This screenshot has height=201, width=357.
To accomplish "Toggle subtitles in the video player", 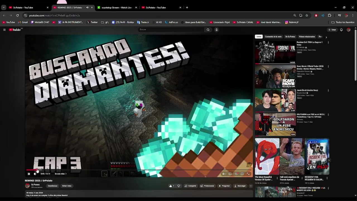I will 230,174.
